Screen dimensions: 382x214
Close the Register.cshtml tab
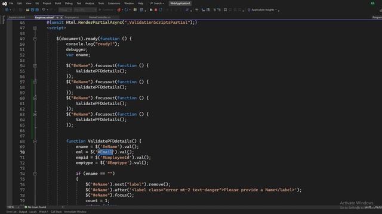coord(61,17)
